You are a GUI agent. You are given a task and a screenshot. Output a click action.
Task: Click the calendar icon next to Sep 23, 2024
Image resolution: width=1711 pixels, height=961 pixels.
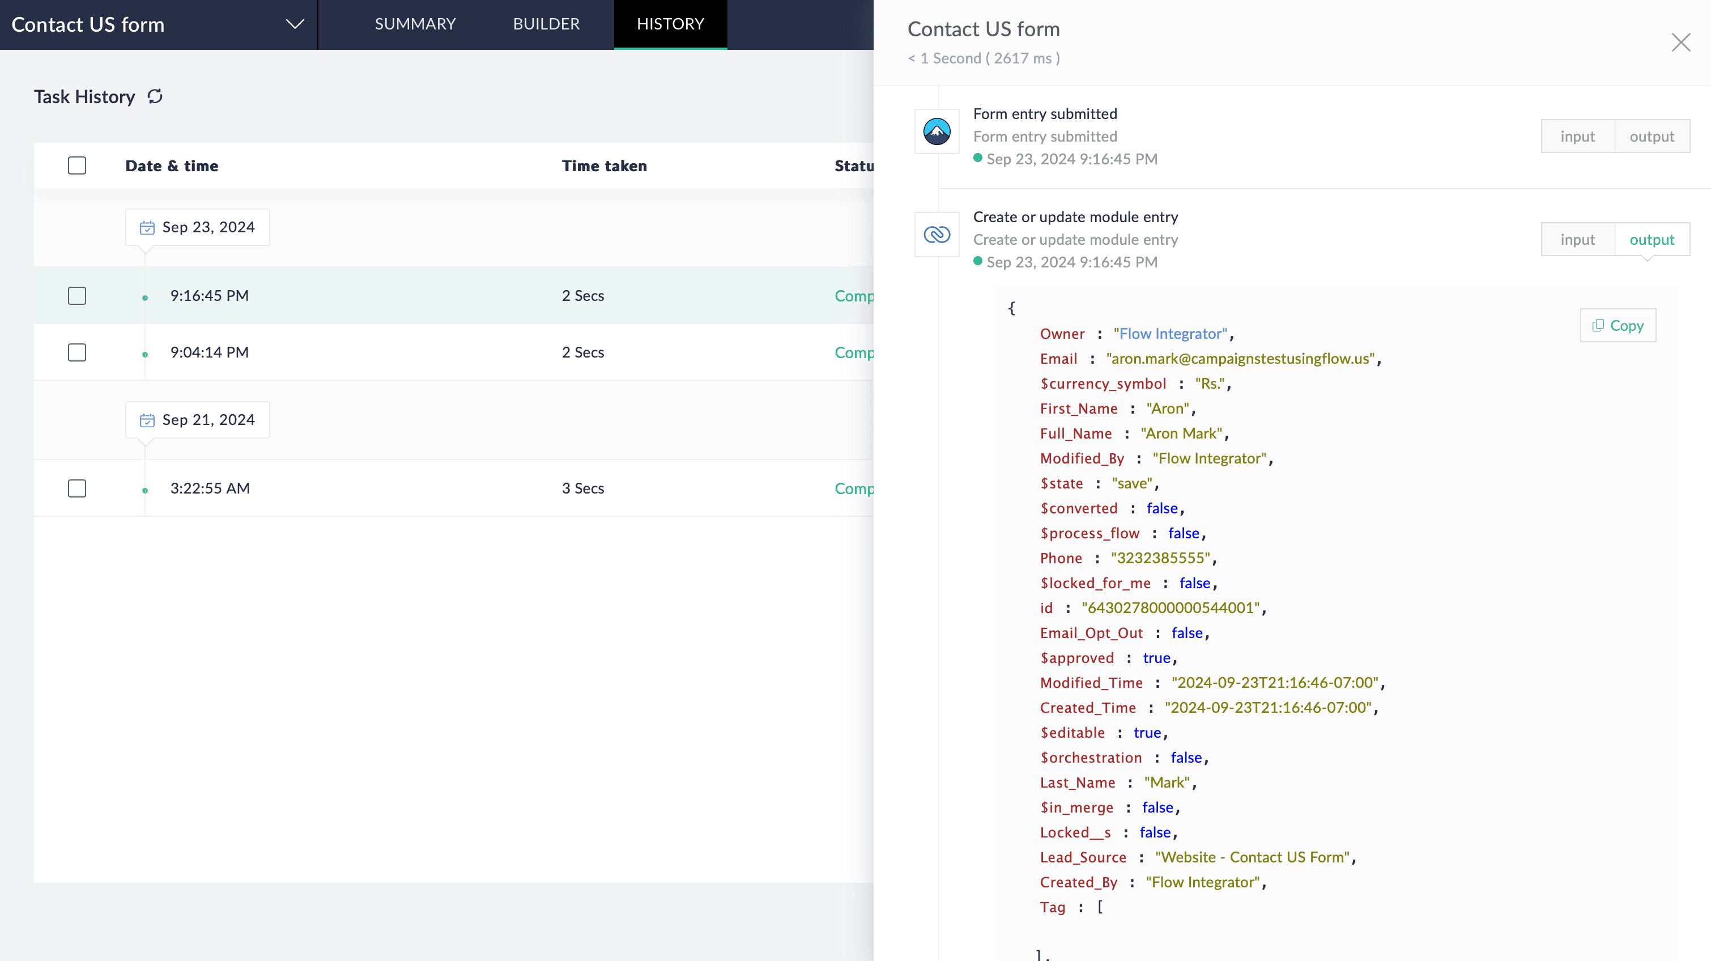(147, 228)
